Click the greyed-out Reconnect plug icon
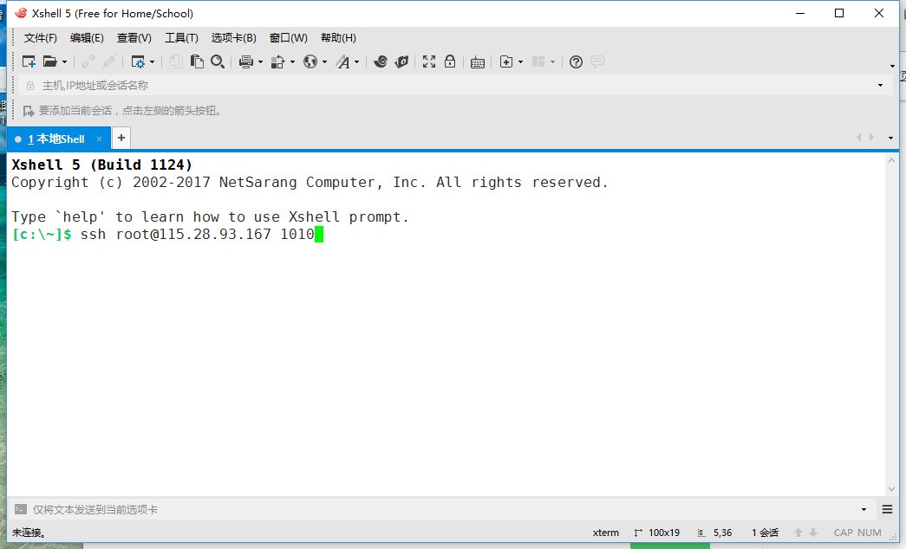The height and width of the screenshot is (549, 906). (109, 61)
